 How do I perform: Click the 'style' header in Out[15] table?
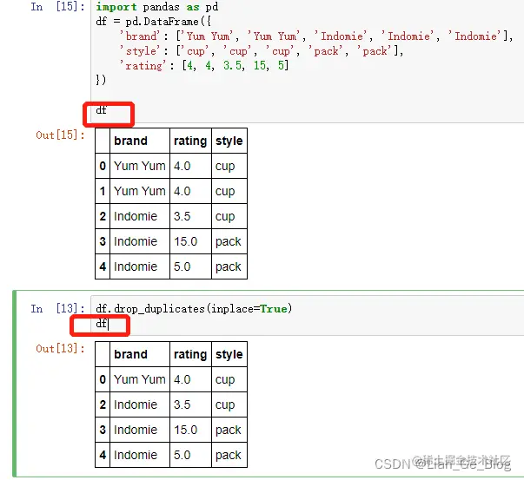coord(229,141)
